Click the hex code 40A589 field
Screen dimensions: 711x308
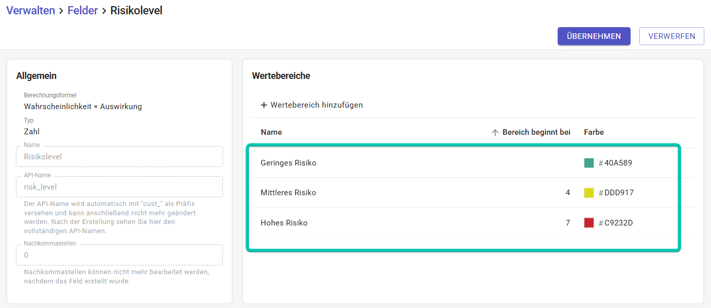click(x=618, y=163)
